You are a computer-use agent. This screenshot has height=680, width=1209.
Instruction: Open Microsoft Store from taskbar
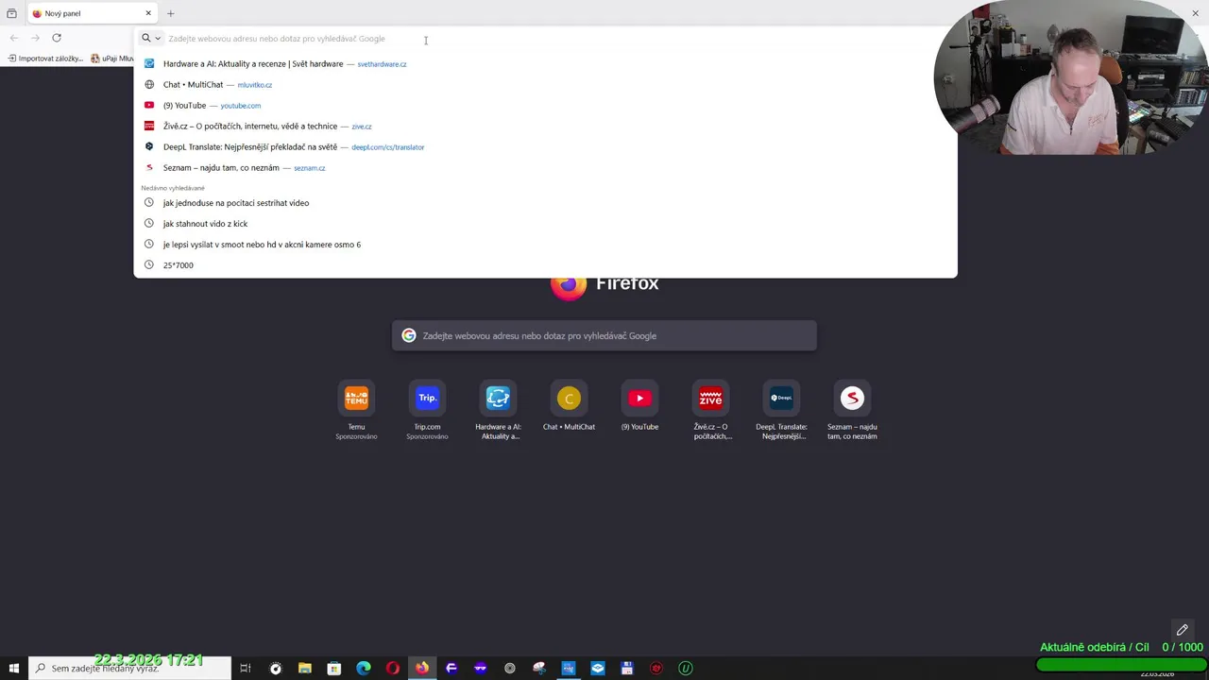pyautogui.click(x=334, y=669)
